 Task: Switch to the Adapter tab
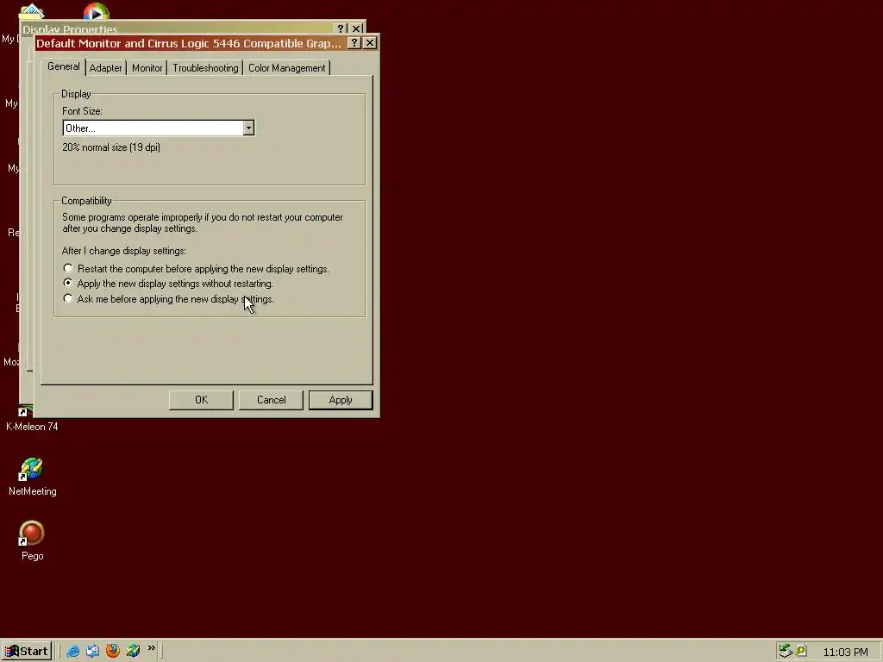[x=105, y=68]
